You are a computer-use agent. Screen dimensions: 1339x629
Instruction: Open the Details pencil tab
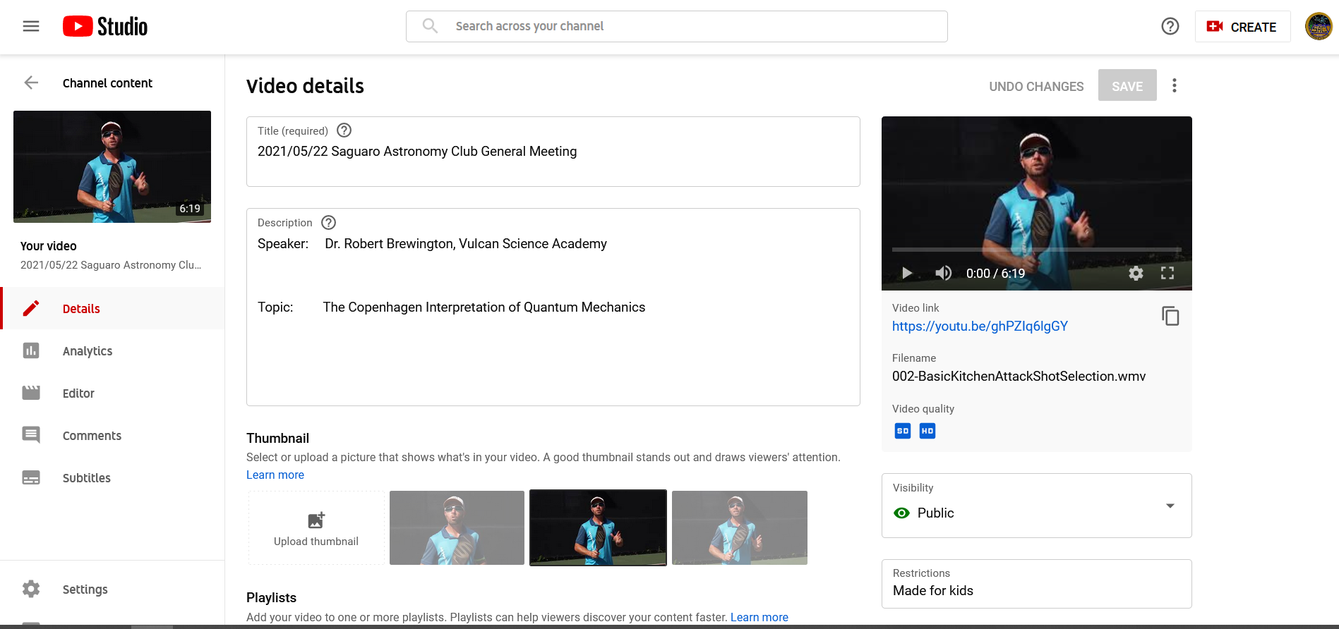[113, 308]
